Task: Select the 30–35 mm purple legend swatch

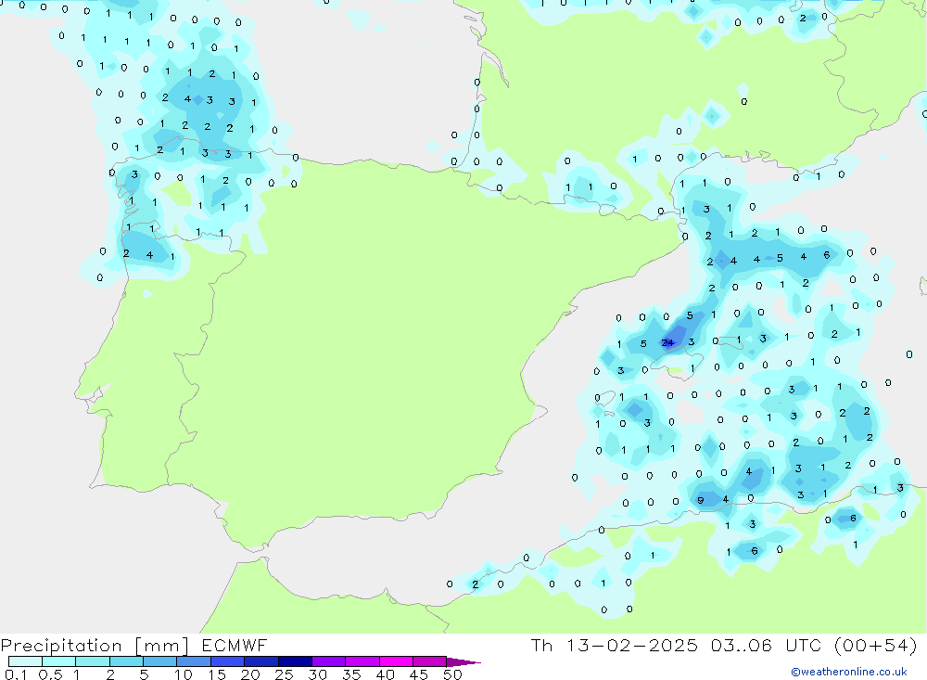Action: coord(329,661)
